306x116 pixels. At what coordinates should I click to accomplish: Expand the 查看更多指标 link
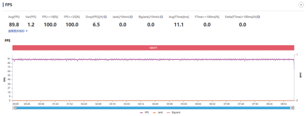18,31
